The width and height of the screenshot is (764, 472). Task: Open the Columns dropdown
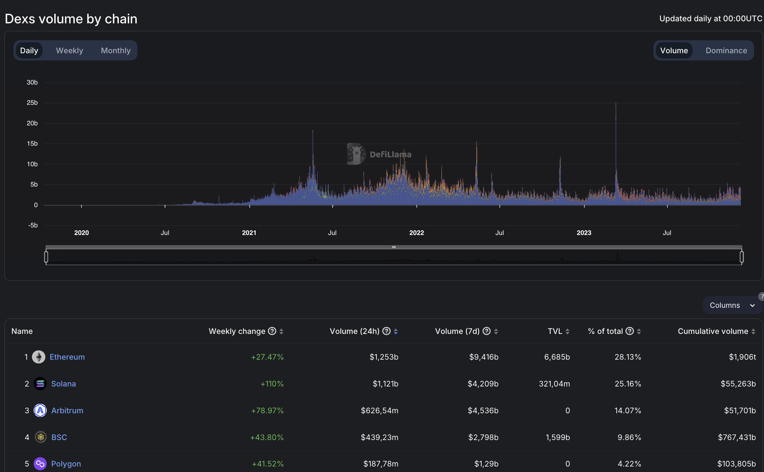click(732, 305)
